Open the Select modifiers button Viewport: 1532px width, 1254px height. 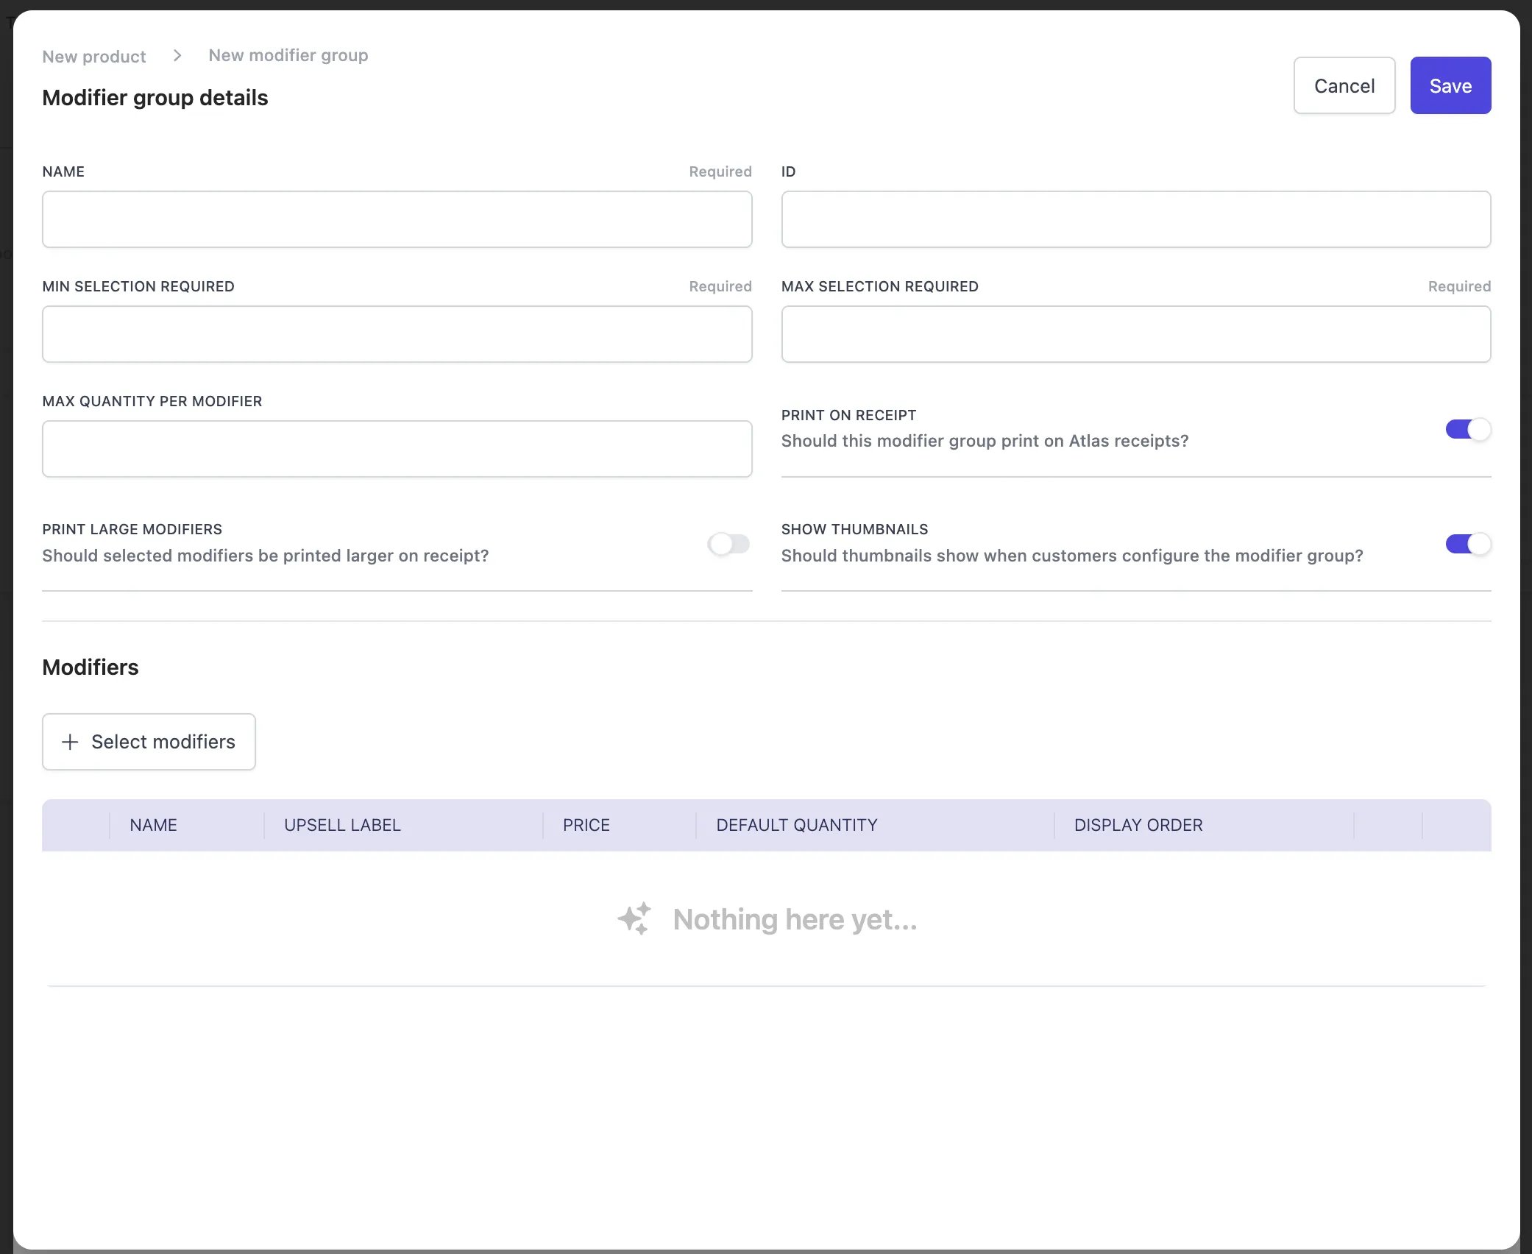pyautogui.click(x=149, y=742)
